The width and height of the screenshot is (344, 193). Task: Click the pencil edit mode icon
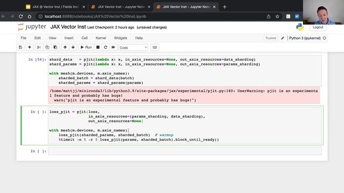coord(283,38)
